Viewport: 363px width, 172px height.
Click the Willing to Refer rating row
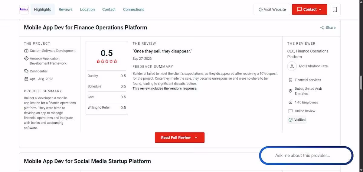point(107,107)
